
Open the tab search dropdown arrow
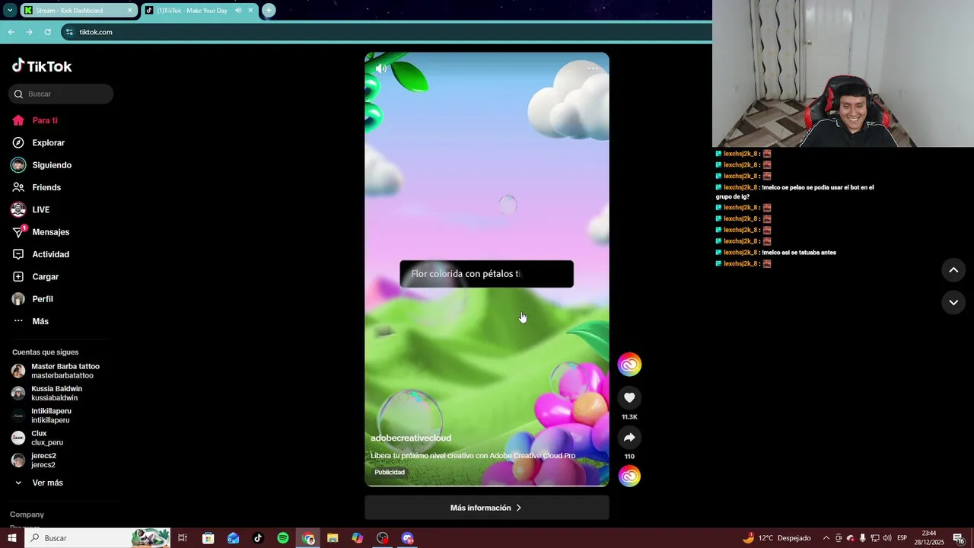[10, 11]
